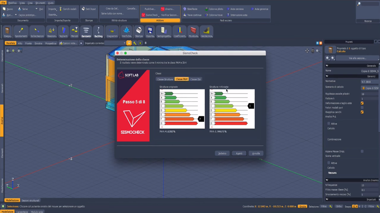Click the Smorzamento viscoso value field
Viewport: 380px width, 213px height.
pyautogui.click(x=370, y=194)
